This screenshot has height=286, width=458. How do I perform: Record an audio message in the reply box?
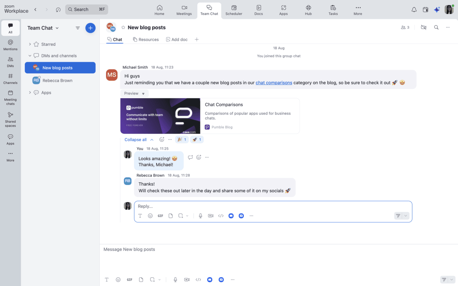[200, 215]
